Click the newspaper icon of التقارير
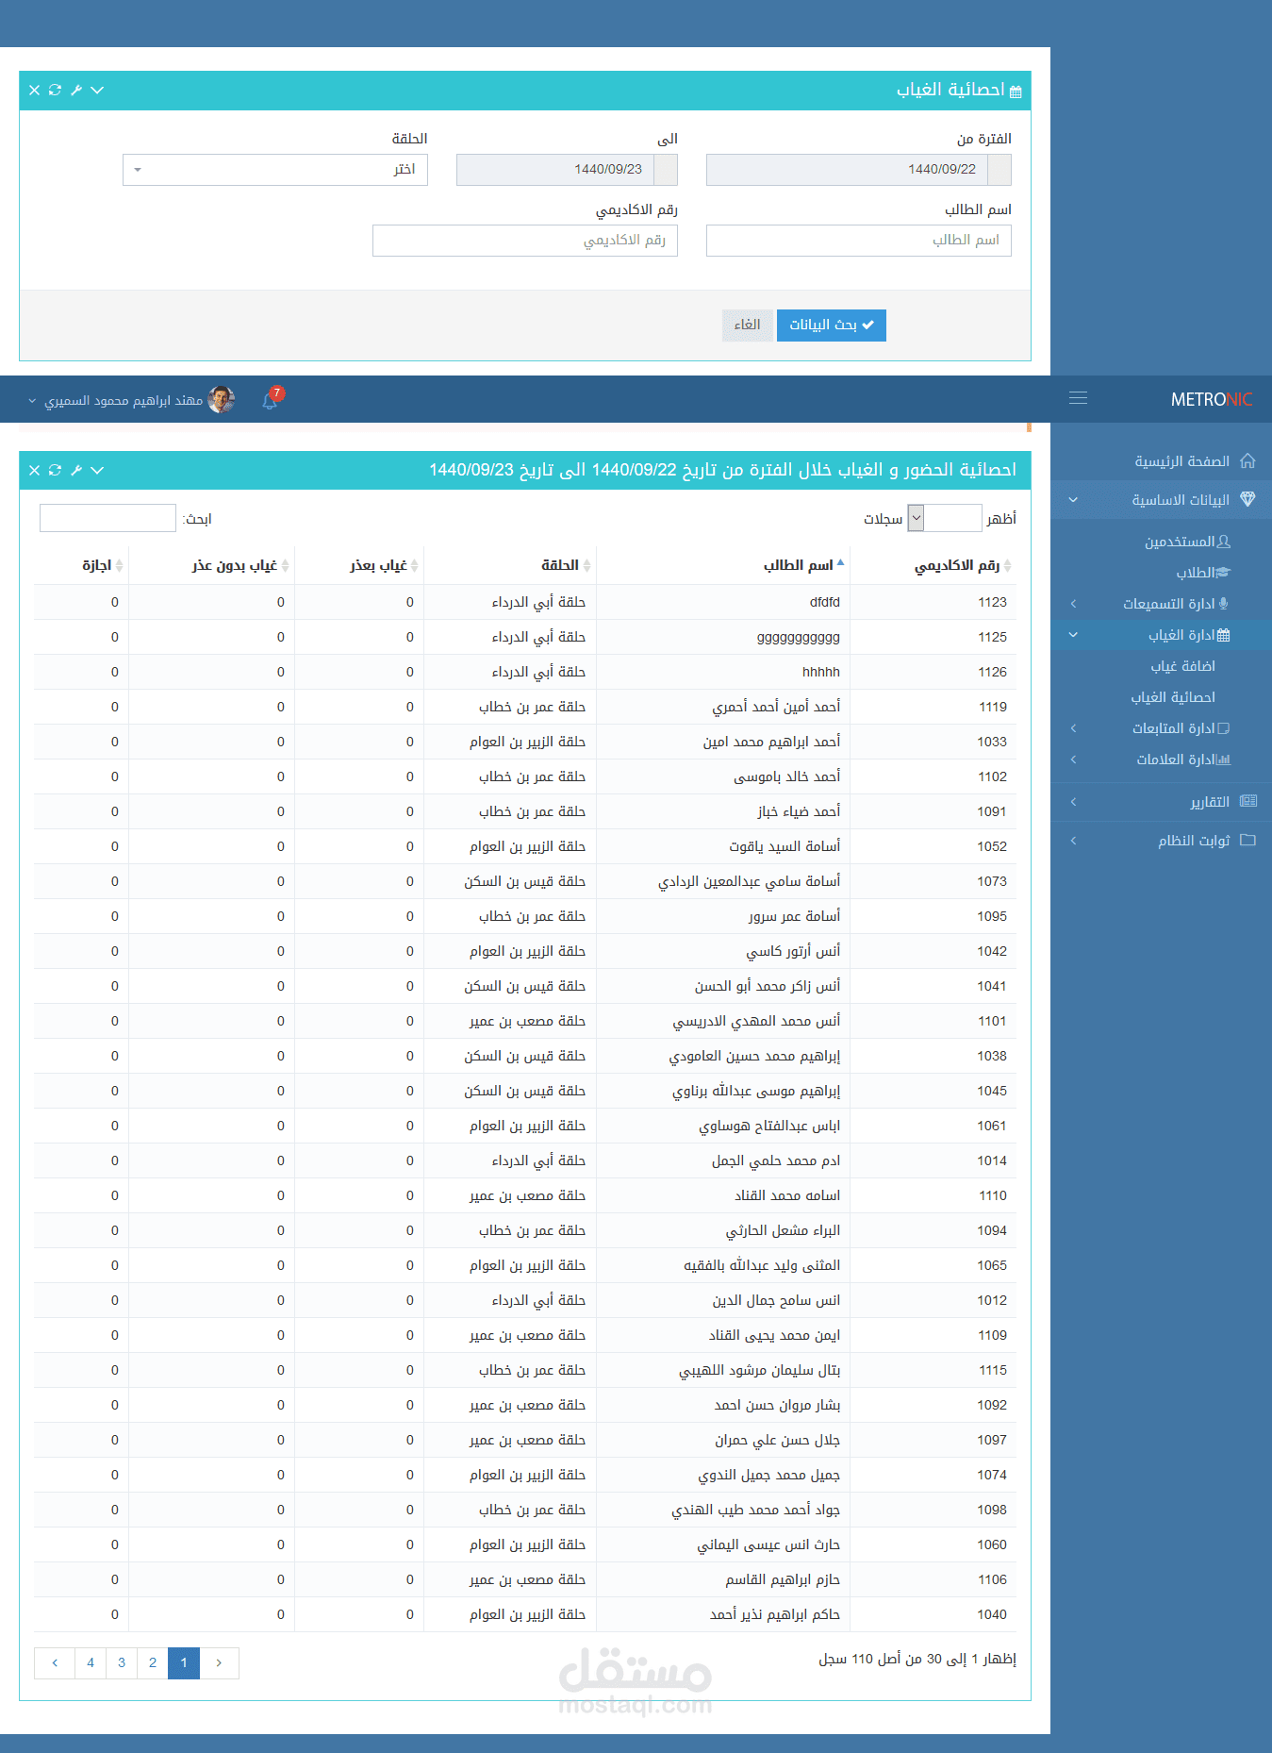This screenshot has width=1272, height=1753. pyautogui.click(x=1247, y=801)
